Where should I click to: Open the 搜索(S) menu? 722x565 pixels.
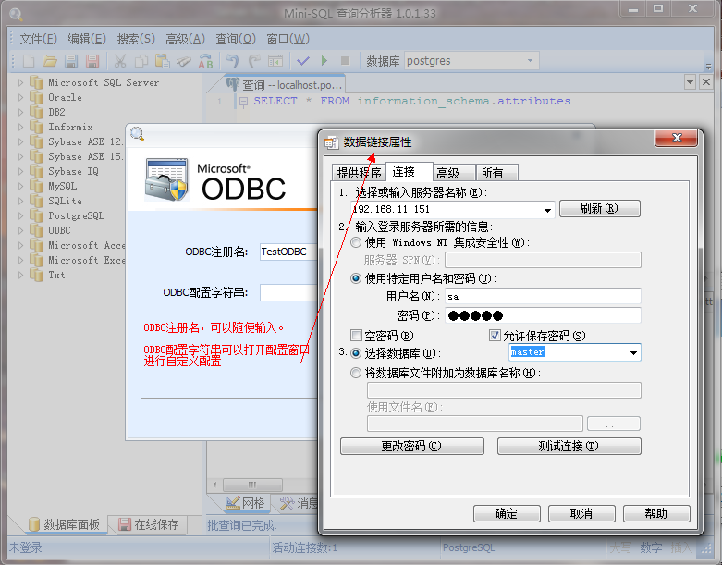tap(136, 39)
